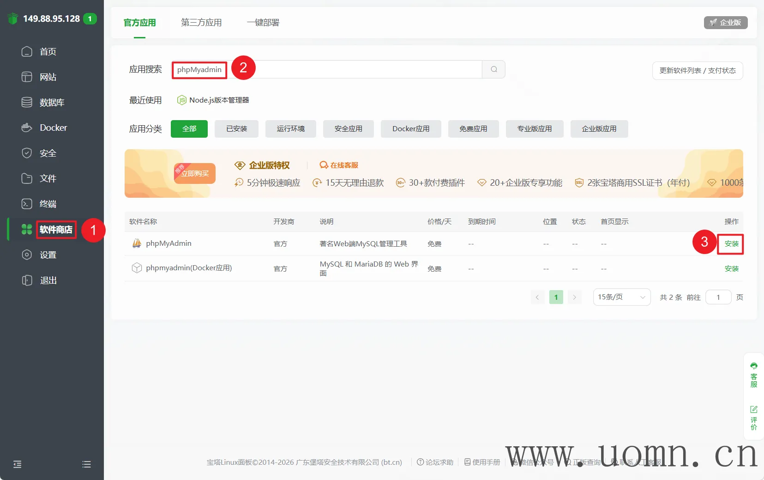764x480 pixels.
Task: Switch to 一键部署 tab
Action: [263, 23]
